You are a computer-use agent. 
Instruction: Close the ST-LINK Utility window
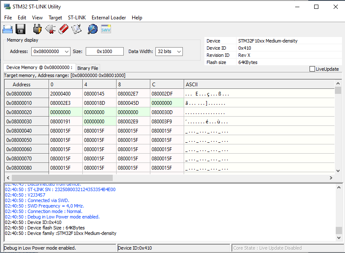[336, 7]
